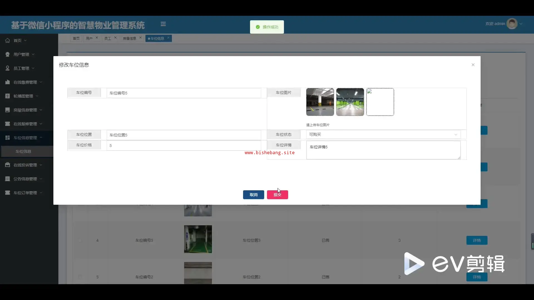The width and height of the screenshot is (534, 300).
Task: Click the 用户管理 user icon in the sidebar
Action: click(x=8, y=54)
